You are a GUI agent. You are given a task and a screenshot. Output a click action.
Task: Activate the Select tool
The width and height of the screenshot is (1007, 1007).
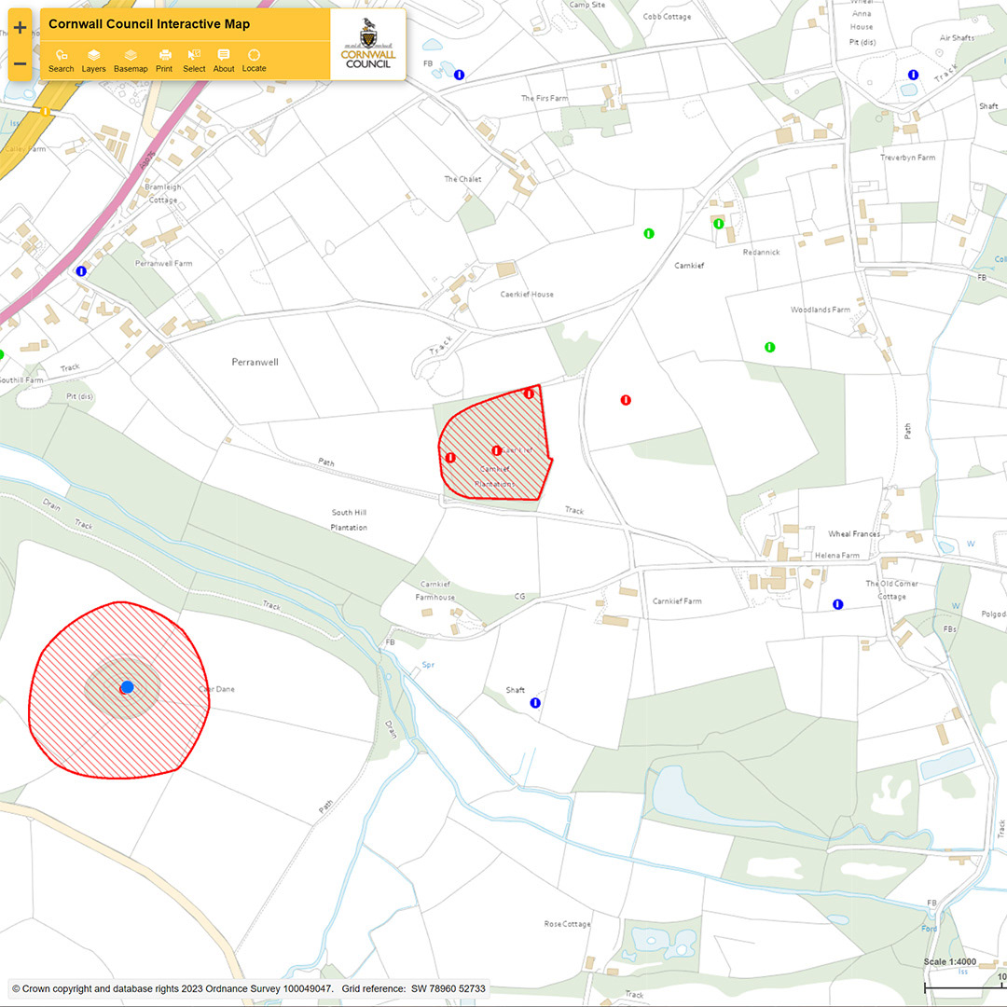pos(194,61)
